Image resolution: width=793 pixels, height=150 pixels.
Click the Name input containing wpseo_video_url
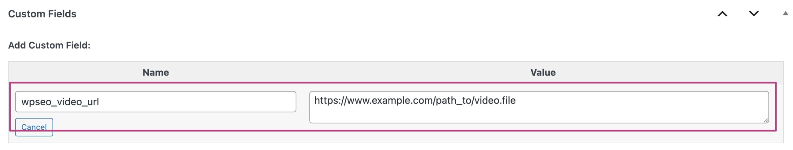tap(156, 102)
